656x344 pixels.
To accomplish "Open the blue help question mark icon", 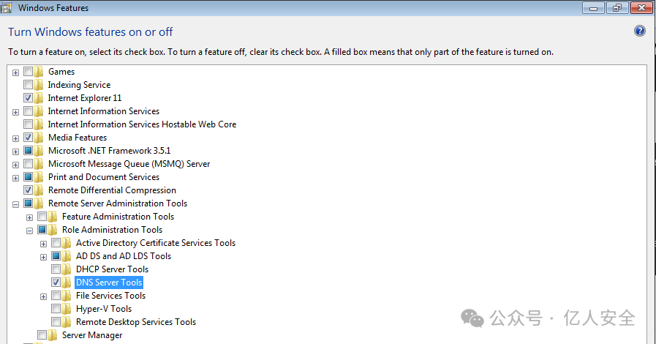I will pos(640,31).
